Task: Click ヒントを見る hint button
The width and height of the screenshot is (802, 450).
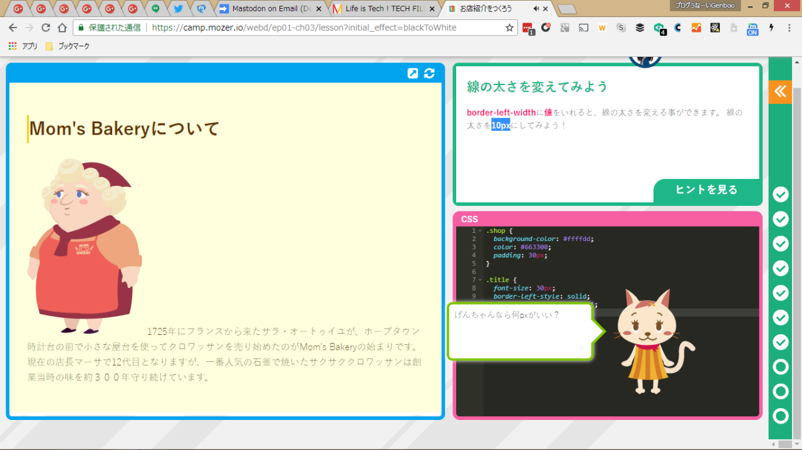Action: [x=706, y=190]
